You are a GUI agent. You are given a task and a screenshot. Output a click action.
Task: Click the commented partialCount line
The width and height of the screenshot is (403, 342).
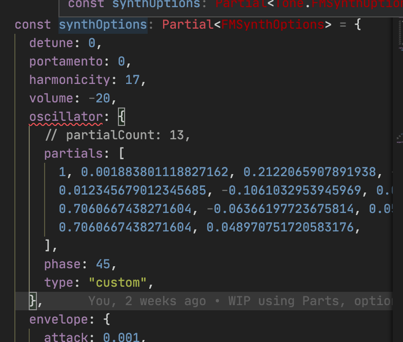coord(117,135)
